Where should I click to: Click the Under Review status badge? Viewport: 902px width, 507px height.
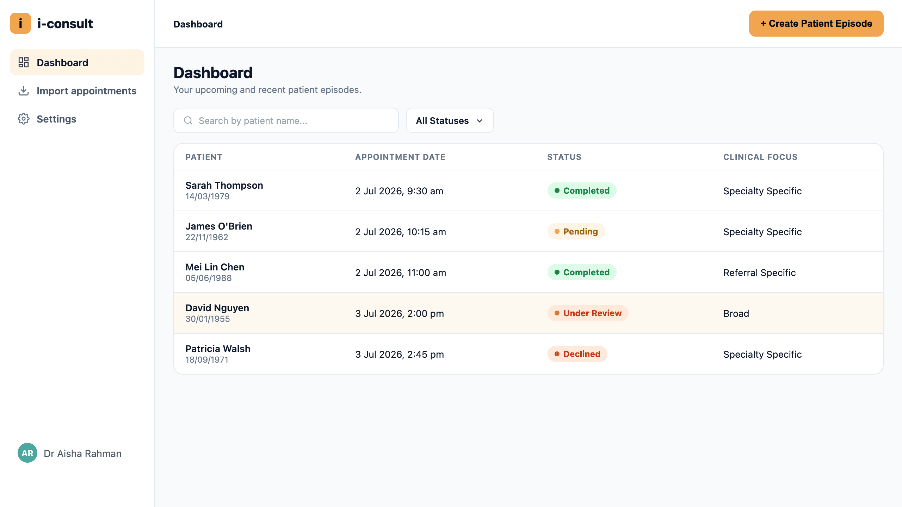[588, 313]
